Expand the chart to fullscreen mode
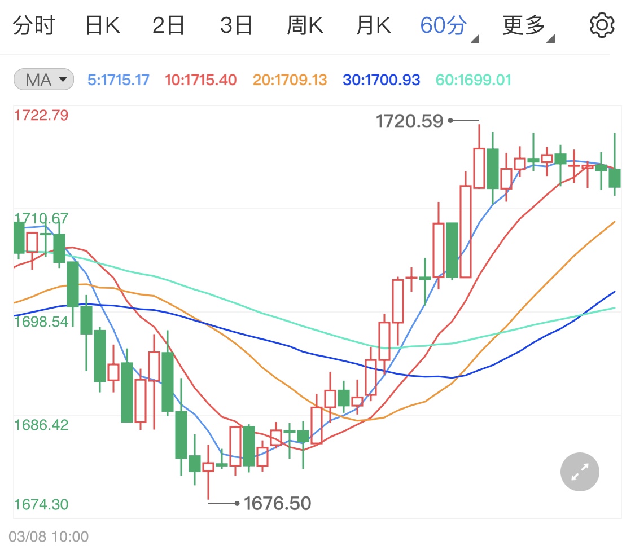Screen dimensions: 635x550 coord(579,472)
